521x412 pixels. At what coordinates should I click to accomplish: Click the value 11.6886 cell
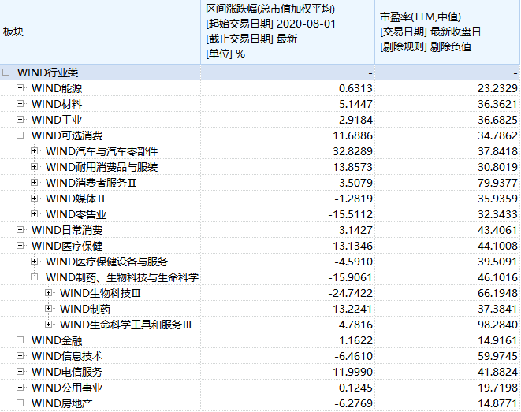coord(288,135)
